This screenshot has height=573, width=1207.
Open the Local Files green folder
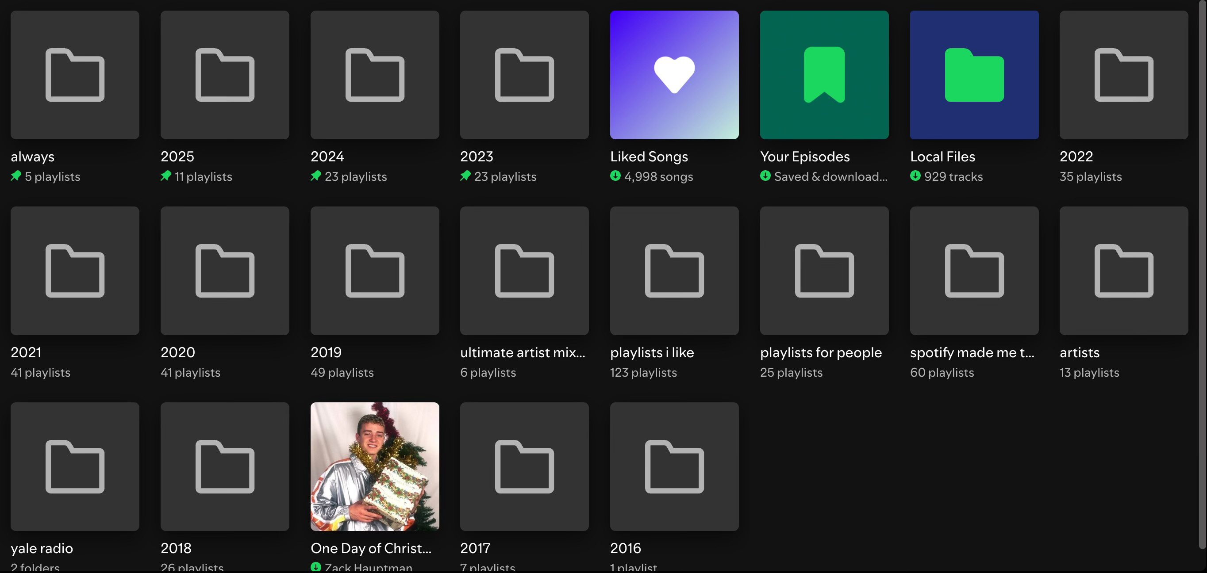(x=974, y=75)
